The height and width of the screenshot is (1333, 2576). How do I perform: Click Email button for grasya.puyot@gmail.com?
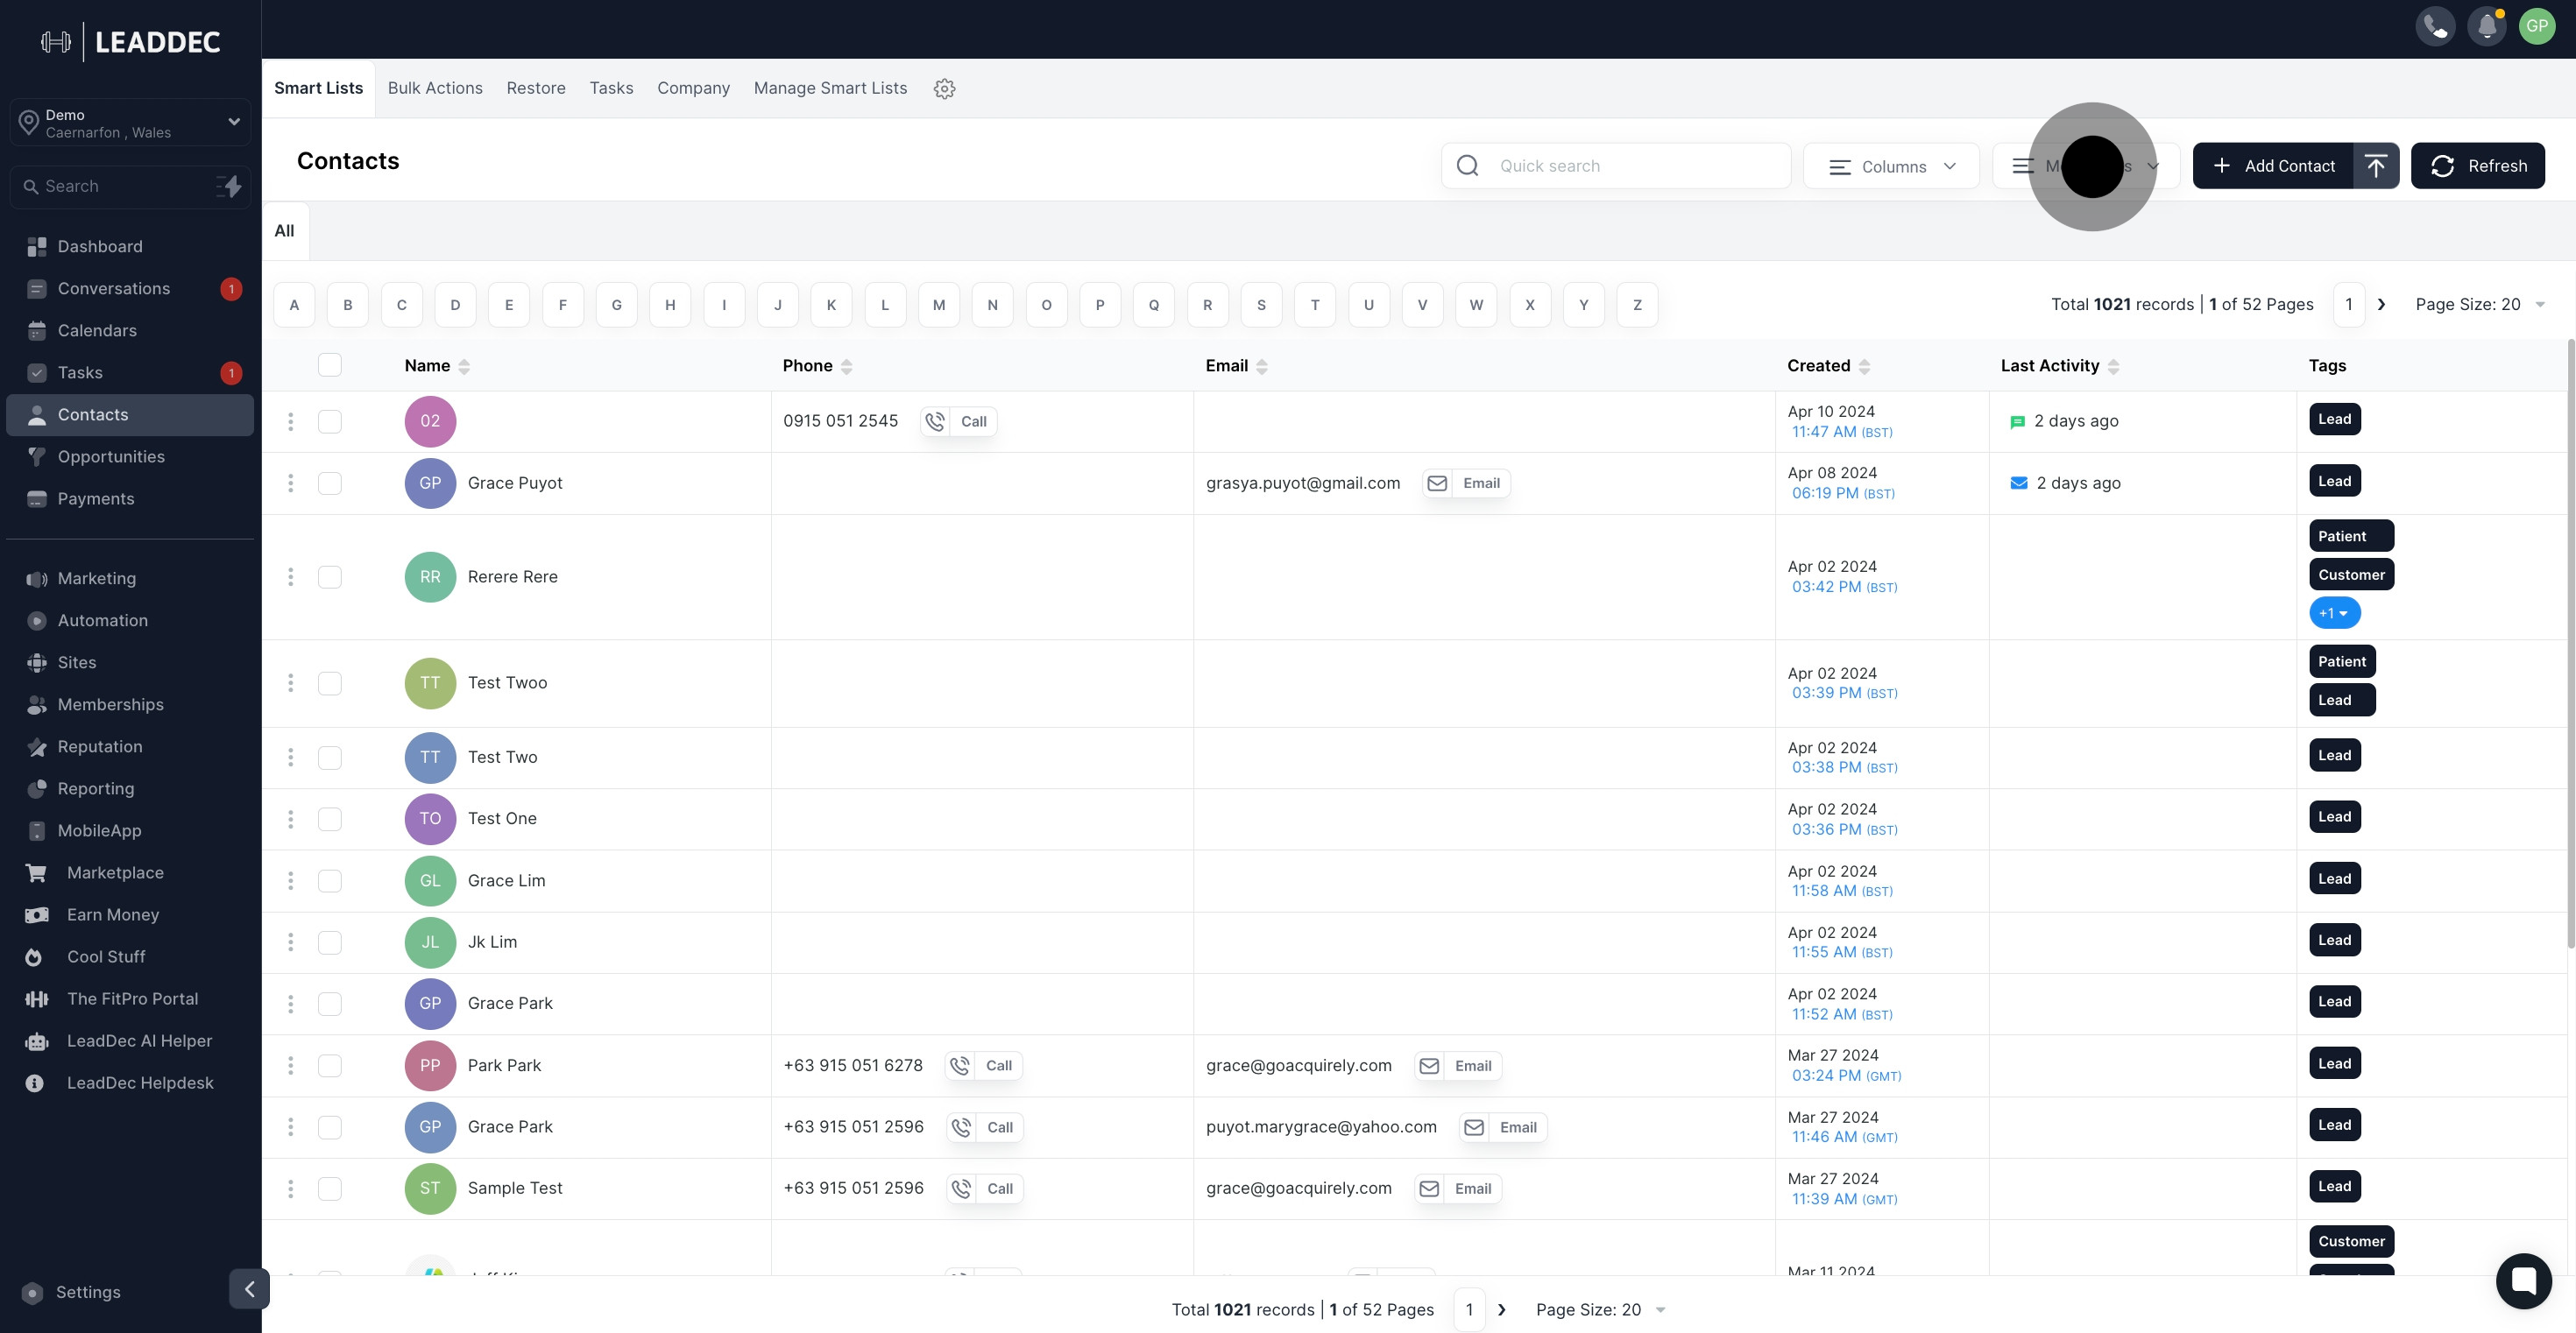[1466, 483]
